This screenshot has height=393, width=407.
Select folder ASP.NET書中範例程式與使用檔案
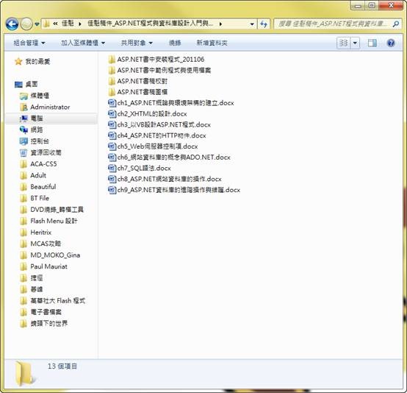point(159,71)
